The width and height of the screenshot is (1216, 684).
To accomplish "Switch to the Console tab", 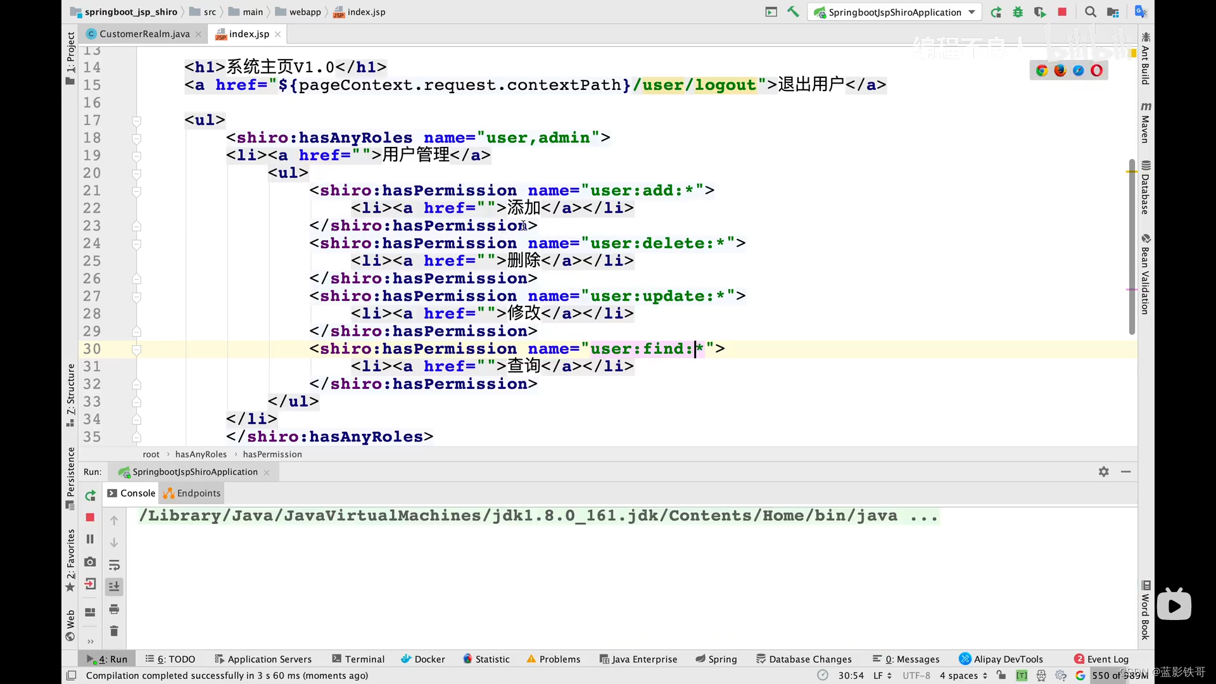I will (137, 493).
